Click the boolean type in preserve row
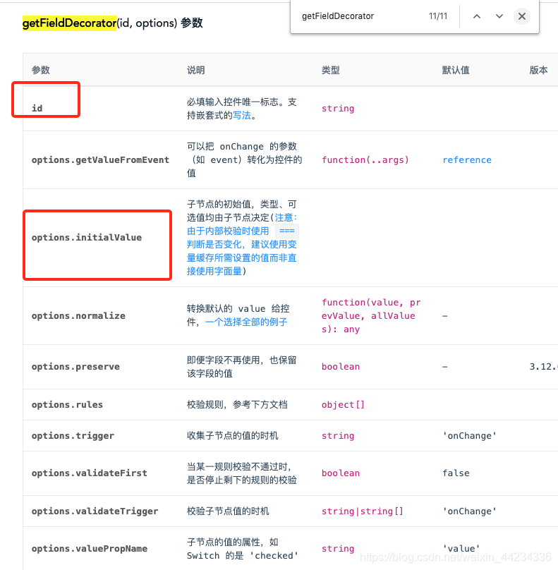This screenshot has height=570, width=558. click(341, 366)
